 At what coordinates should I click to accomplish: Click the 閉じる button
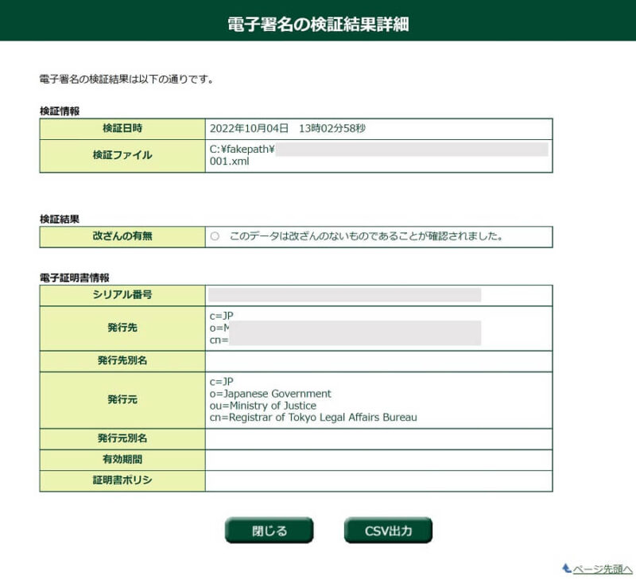pos(269,530)
